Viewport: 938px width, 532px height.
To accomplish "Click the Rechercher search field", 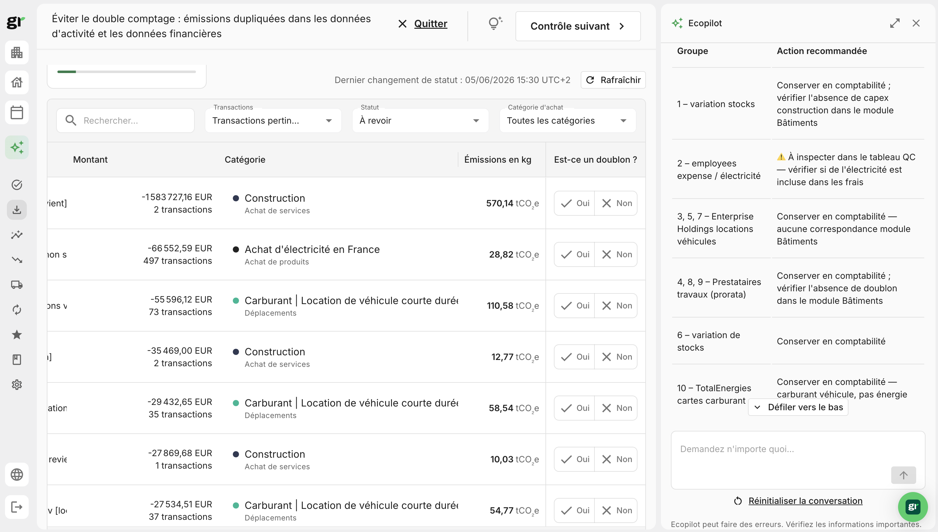I will [x=125, y=121].
